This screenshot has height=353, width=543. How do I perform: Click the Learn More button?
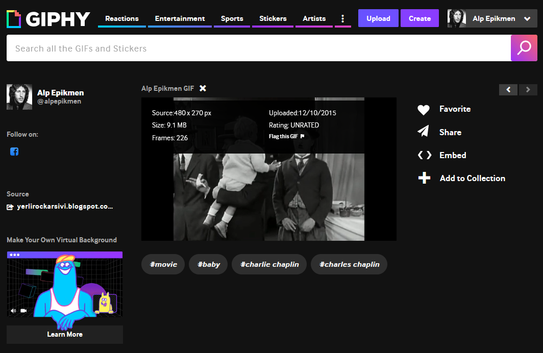[x=65, y=334]
